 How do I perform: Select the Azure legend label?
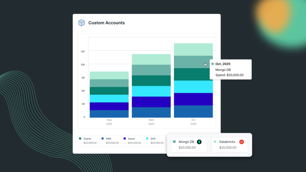coord(132,139)
